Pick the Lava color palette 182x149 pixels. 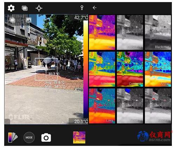102,106
